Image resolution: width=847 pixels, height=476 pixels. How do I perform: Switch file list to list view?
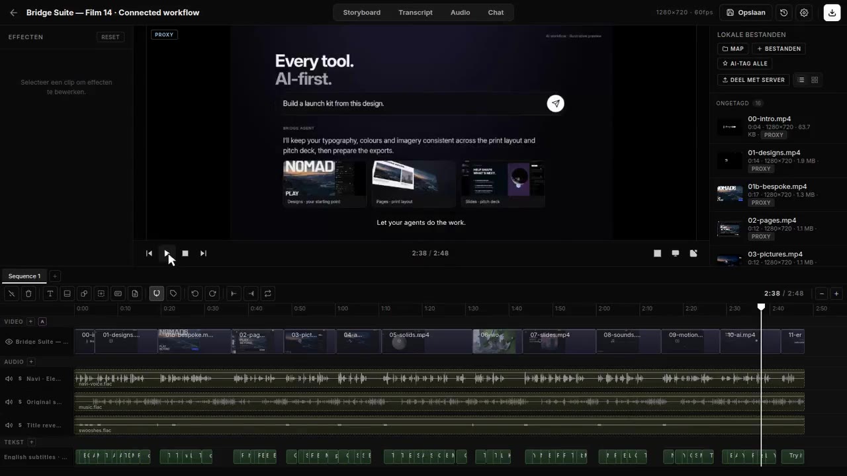[801, 80]
